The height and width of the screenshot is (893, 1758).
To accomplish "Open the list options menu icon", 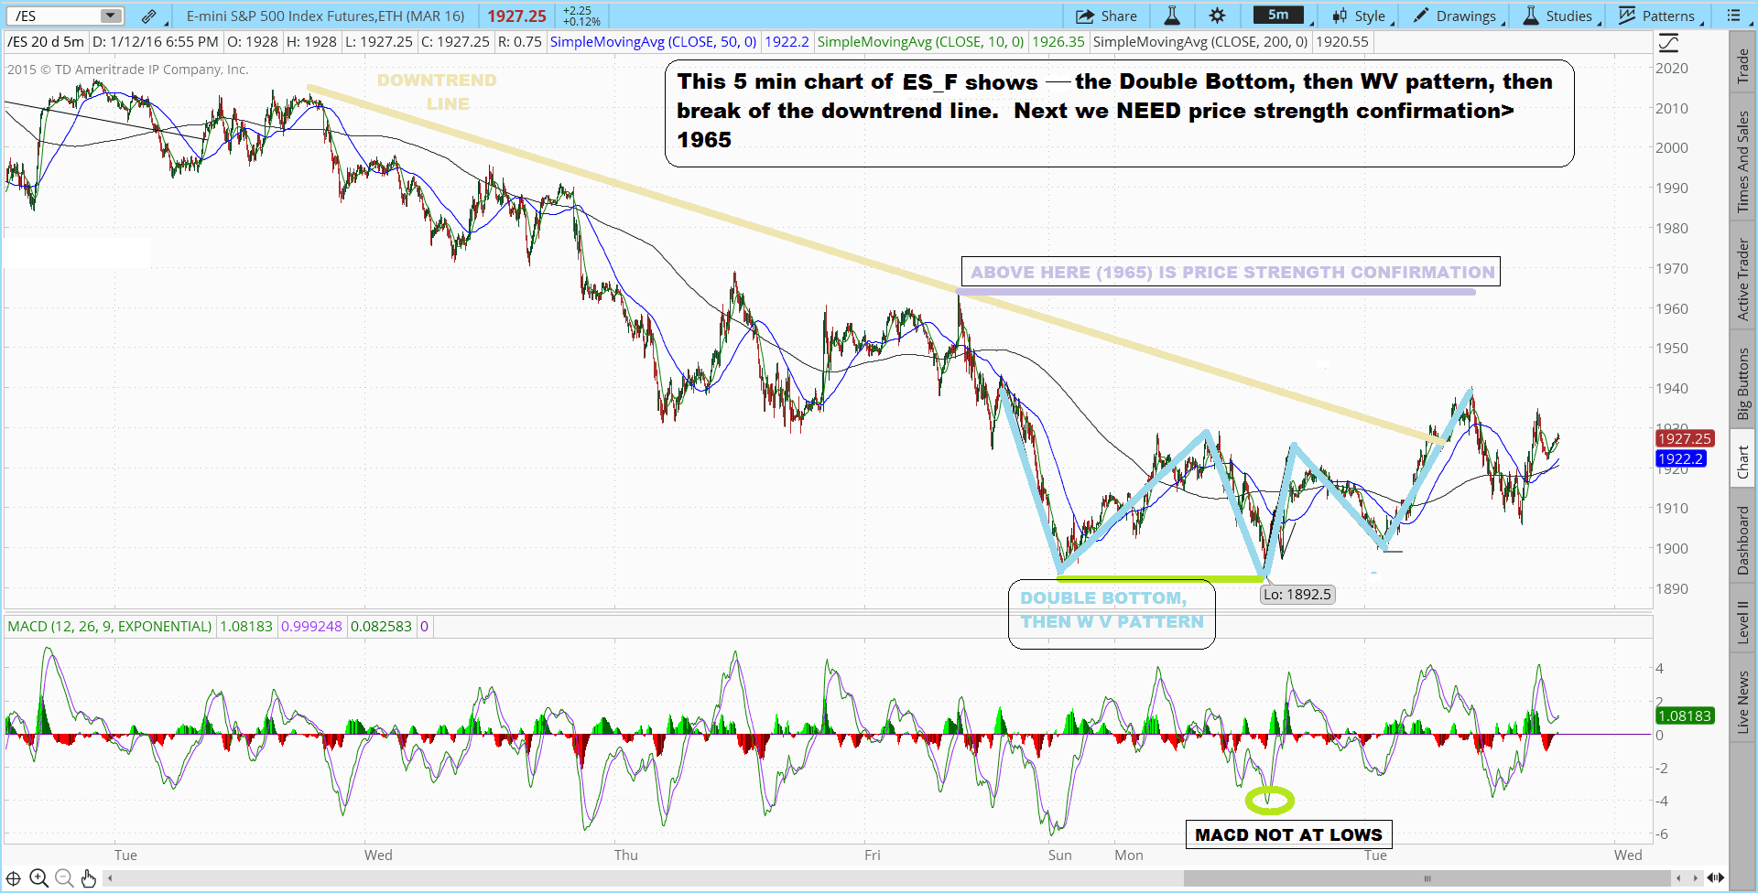I will click(x=1733, y=16).
